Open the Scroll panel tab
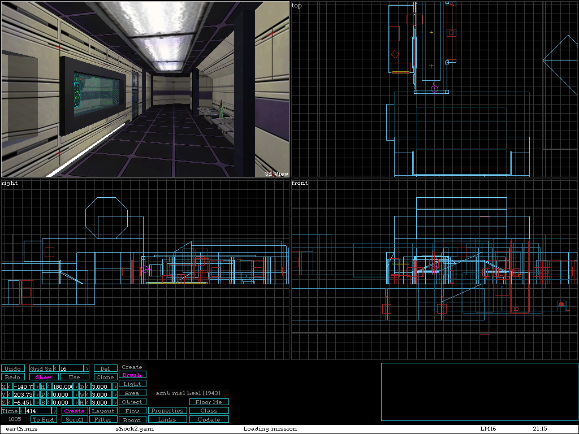This screenshot has width=579, height=434. (75, 419)
